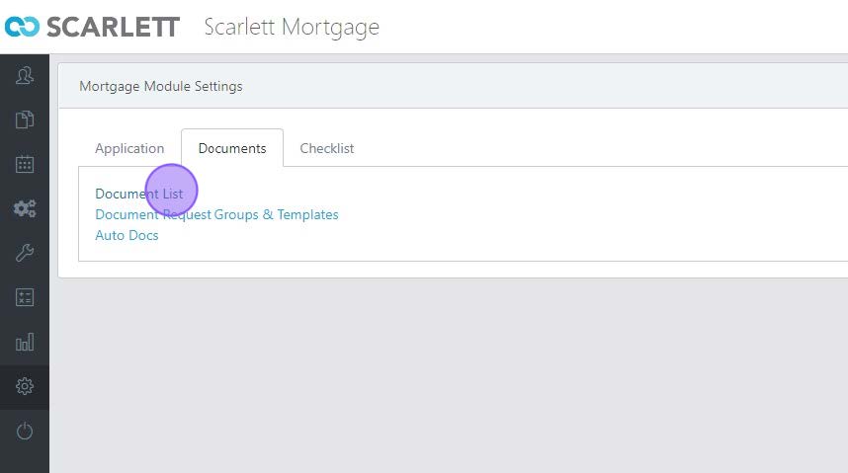Click the Scarlett Mortgage page title
This screenshot has height=473, width=848.
[x=292, y=27]
